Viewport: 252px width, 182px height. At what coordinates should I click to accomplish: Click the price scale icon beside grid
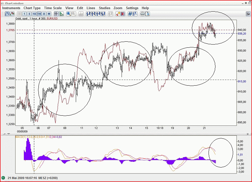[135, 14]
